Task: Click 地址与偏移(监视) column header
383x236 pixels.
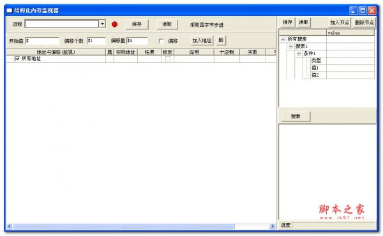Action: click(x=56, y=52)
